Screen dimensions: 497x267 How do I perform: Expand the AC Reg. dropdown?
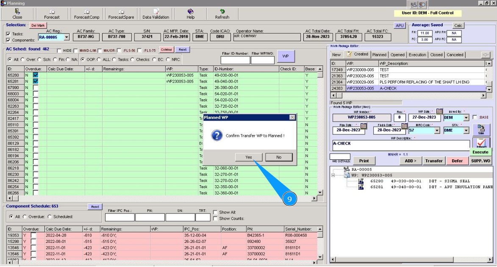click(x=66, y=38)
